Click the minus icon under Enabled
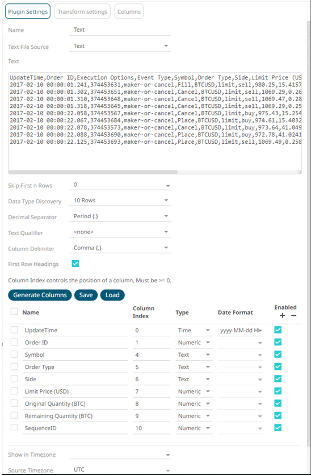The image size is (311, 475). pyautogui.click(x=293, y=316)
